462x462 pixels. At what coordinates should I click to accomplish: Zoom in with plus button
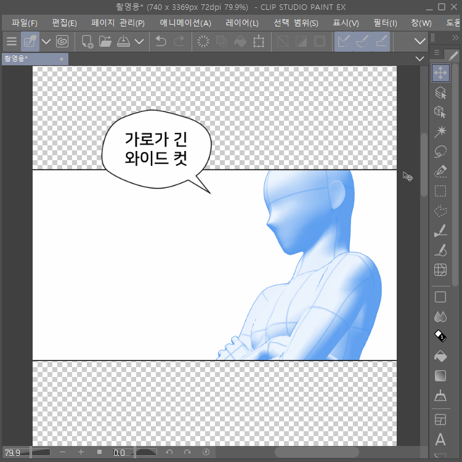(81, 452)
